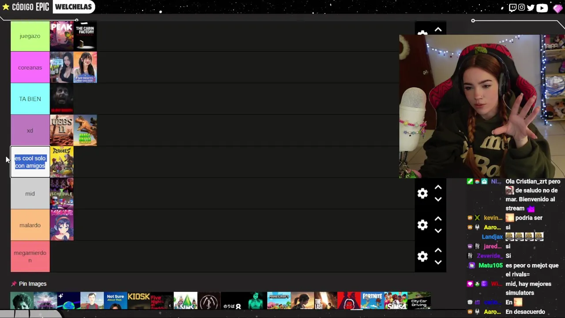Pick the PEAK game image in juegazo
565x318 pixels.
coord(62,36)
